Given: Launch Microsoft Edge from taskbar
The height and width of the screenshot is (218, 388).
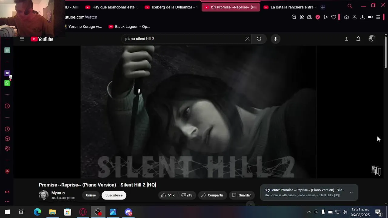Looking at the screenshot, I should [37, 212].
